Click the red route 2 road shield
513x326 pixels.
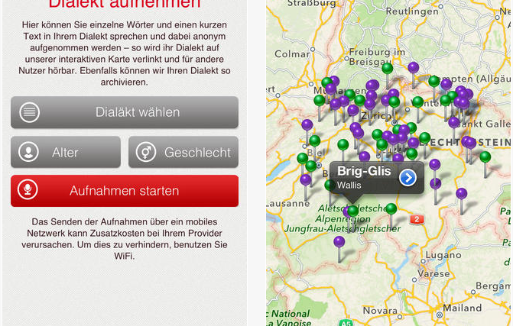[416, 219]
